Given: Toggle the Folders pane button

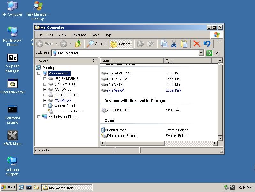Looking at the screenshot, I should tap(121, 44).
